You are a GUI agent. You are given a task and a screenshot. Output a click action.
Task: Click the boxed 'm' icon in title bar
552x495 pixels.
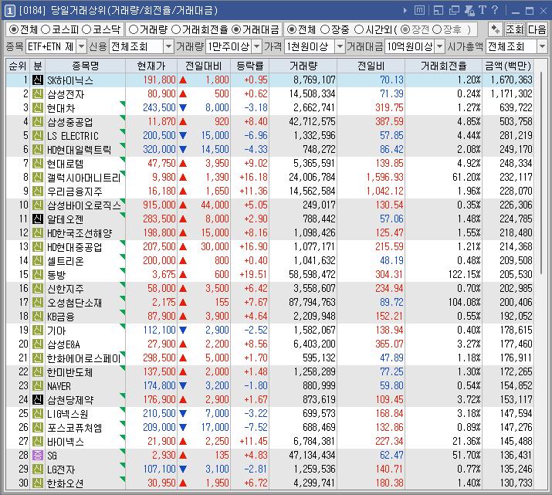(419, 10)
